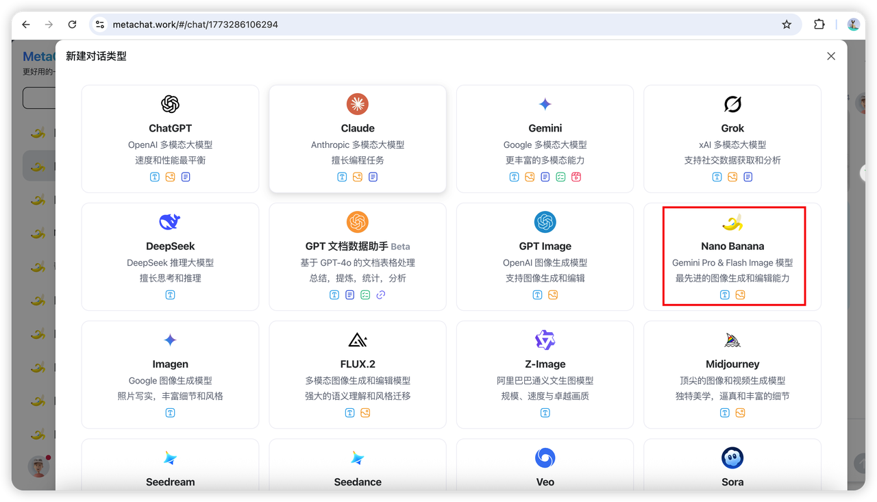The image size is (877, 502).
Task: Click the Seedream logo icon
Action: [170, 457]
